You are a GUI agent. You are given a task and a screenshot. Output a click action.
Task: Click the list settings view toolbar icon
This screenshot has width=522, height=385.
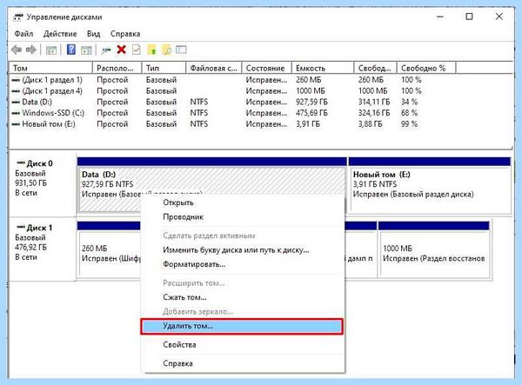pos(181,50)
